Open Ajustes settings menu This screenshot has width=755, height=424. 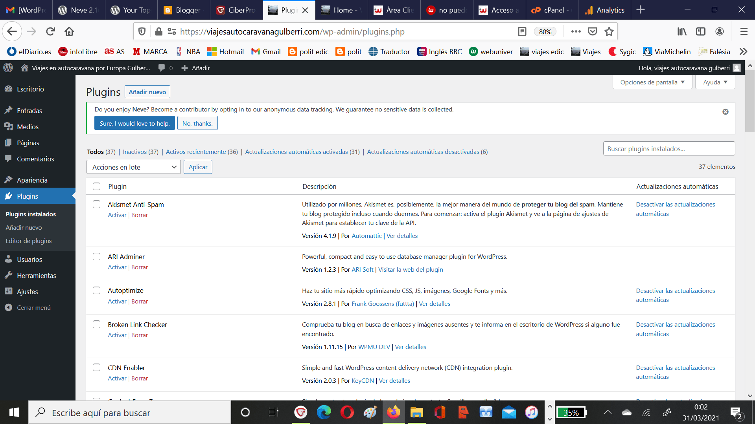27,292
